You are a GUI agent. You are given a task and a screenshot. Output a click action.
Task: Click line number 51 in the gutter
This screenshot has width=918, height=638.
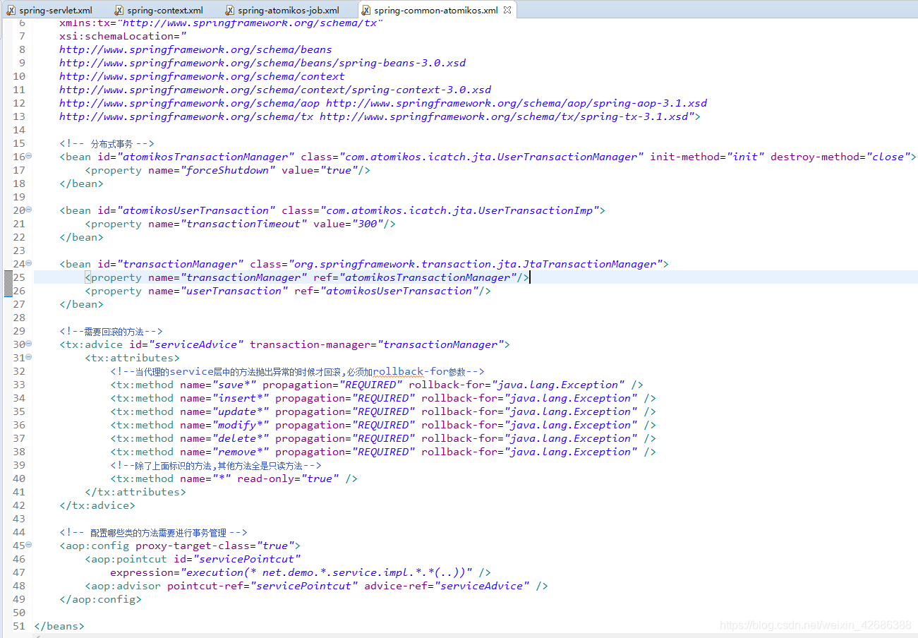pyautogui.click(x=19, y=626)
